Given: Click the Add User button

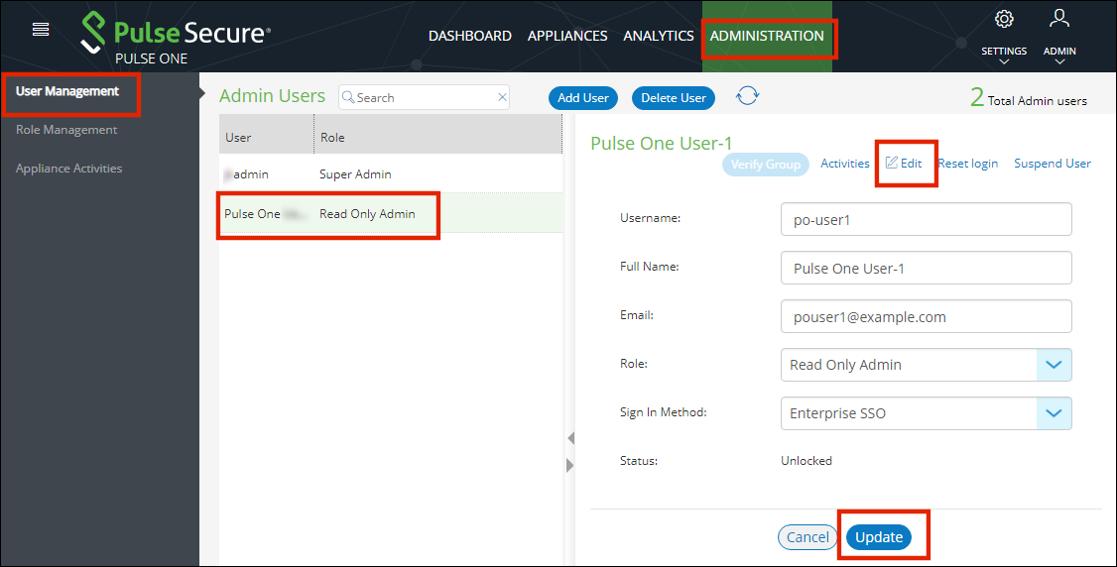Looking at the screenshot, I should (x=582, y=98).
